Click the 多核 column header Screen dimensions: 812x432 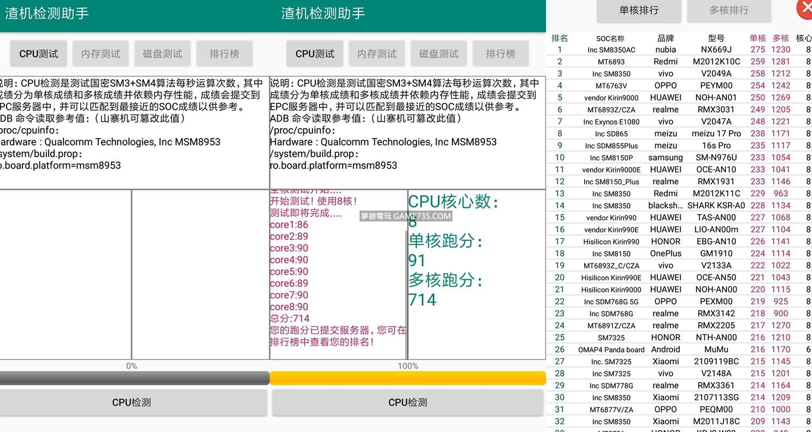781,38
